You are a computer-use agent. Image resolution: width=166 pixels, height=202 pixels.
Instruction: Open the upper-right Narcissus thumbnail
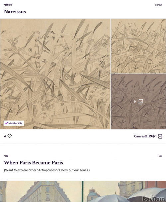pyautogui.click(x=138, y=46)
